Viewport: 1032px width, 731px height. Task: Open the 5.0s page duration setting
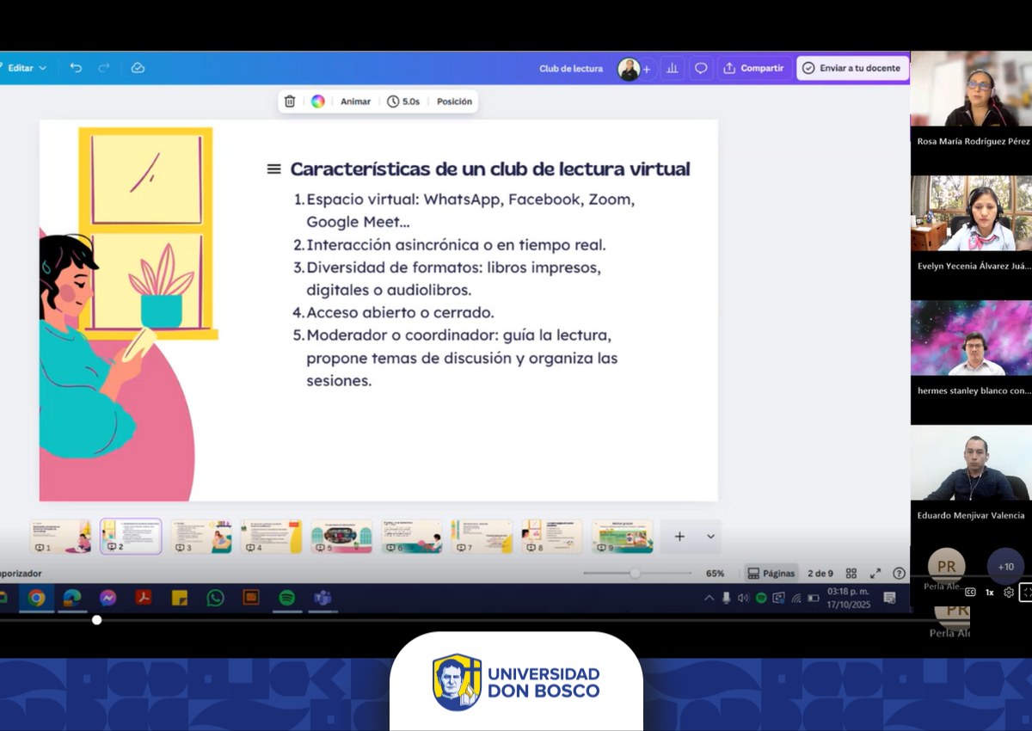(403, 101)
